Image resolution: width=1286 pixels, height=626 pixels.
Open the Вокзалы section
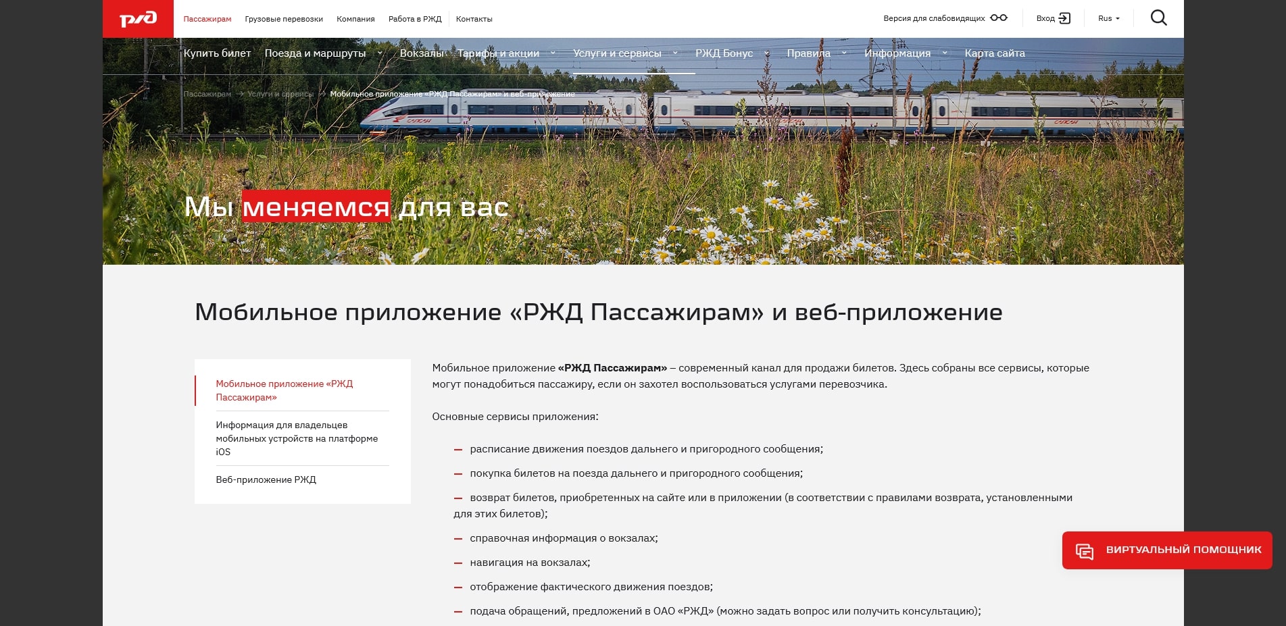click(x=420, y=53)
